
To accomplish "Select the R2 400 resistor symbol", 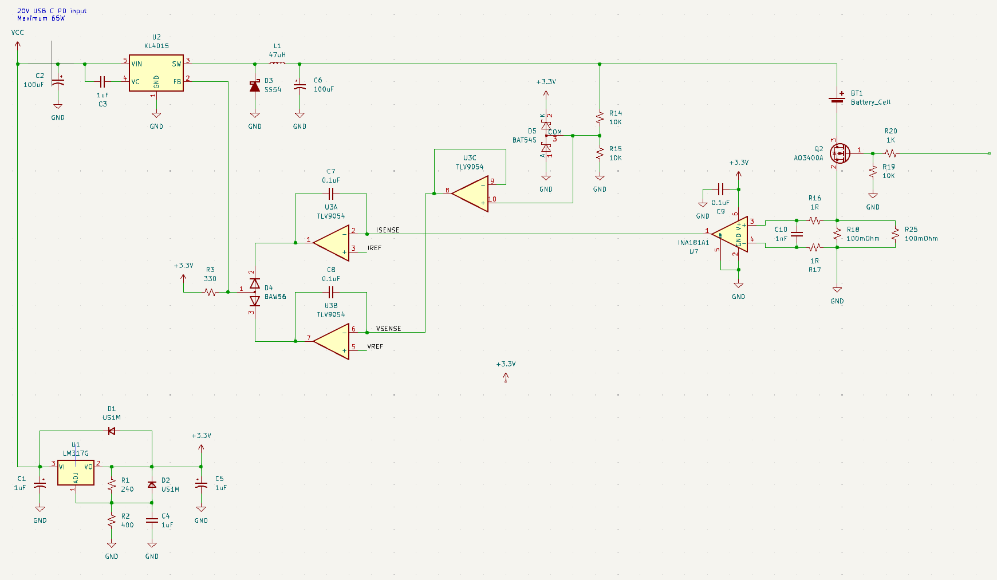I will click(112, 520).
